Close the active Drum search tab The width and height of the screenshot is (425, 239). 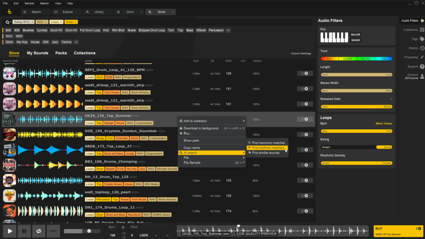[173, 12]
